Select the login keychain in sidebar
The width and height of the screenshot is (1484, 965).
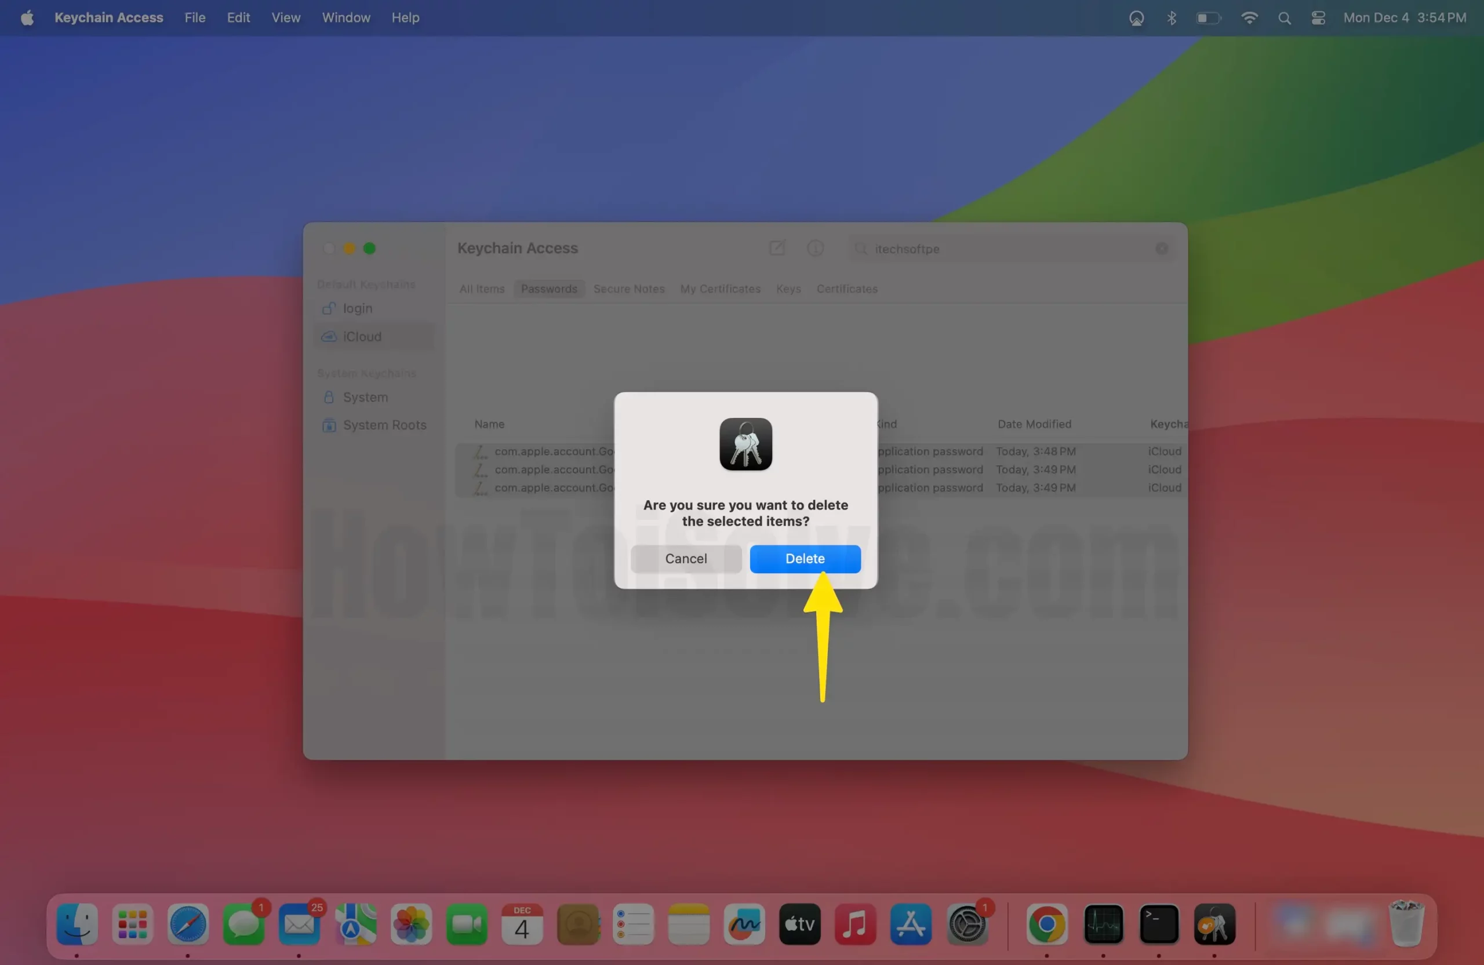point(357,308)
